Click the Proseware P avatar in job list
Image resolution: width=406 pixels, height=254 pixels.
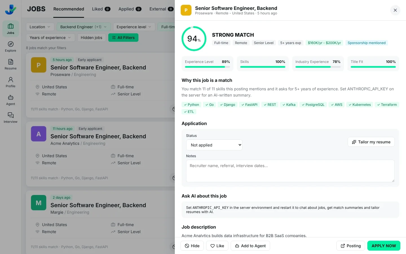tap(39, 65)
